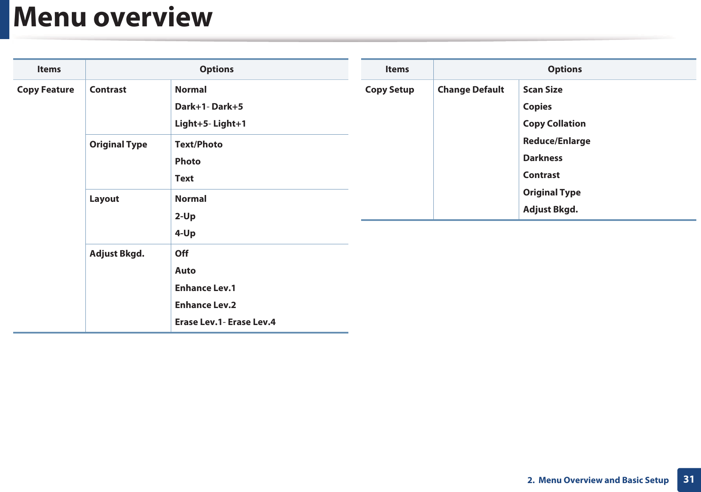Click page number 31 in the footer
The width and height of the screenshot is (701, 492).
[x=689, y=480]
